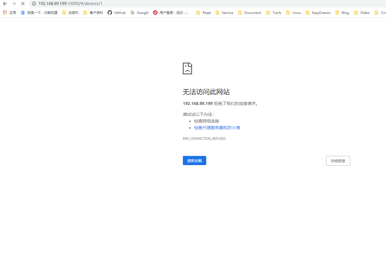Click the 详细信息 details button
Image resolution: width=386 pixels, height=257 pixels.
[x=338, y=161]
